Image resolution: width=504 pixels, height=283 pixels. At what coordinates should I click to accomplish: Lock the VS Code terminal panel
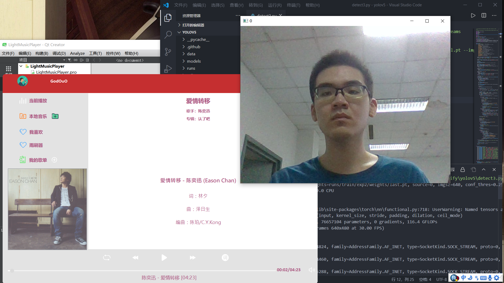463,170
